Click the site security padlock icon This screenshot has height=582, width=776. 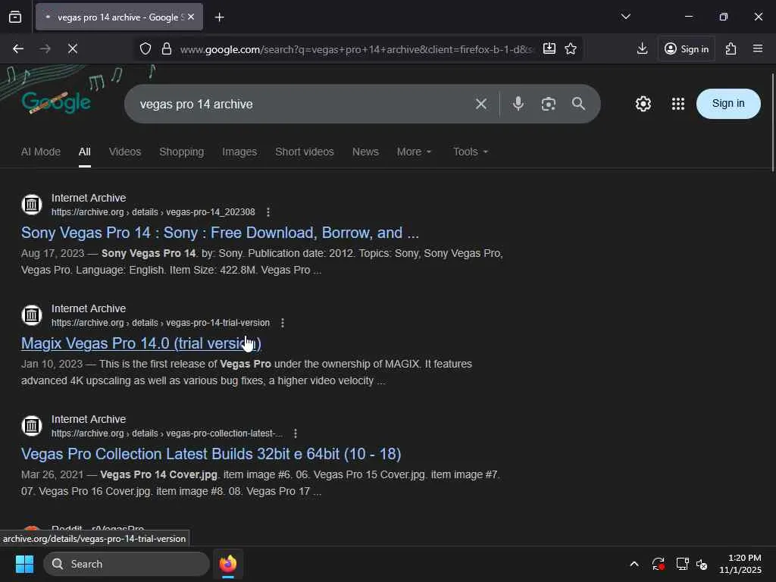[x=167, y=48]
